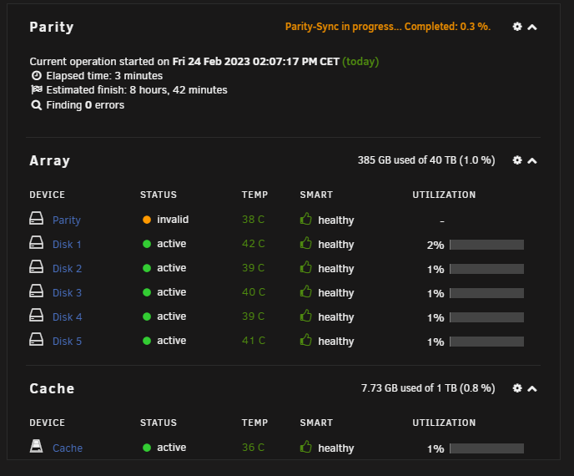Screen dimensions: 574x476
Task: Open the Parity section settings gear
Action: (517, 27)
